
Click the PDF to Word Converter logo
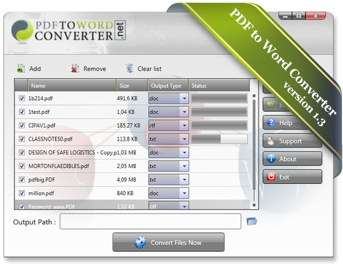[x=69, y=31]
